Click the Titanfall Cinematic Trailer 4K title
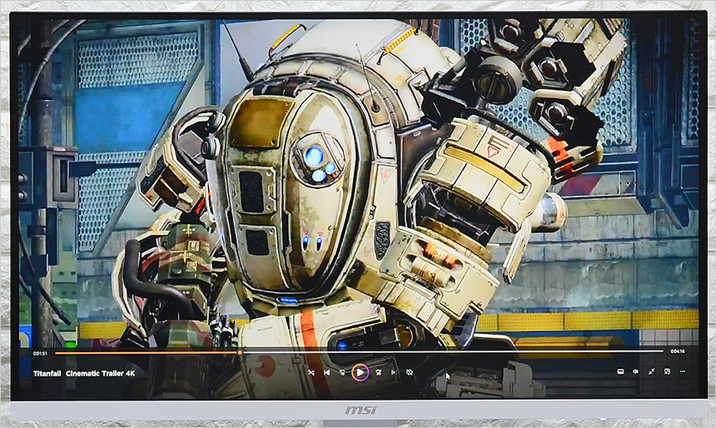This screenshot has width=716, height=428. point(84,374)
